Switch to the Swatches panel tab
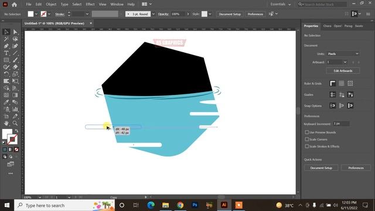375x211 pixels. [359, 26]
